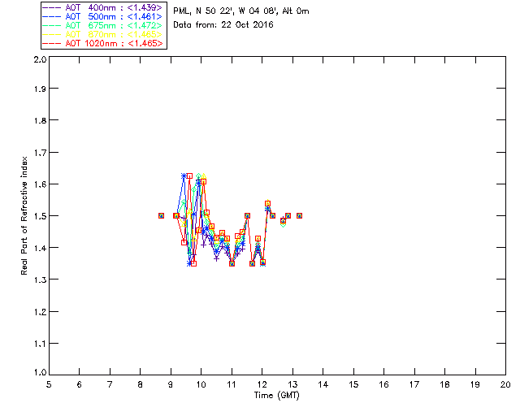The width and height of the screenshot is (520, 416).
Task: Click the y-axis tick label 1.0
Action: (x=40, y=373)
